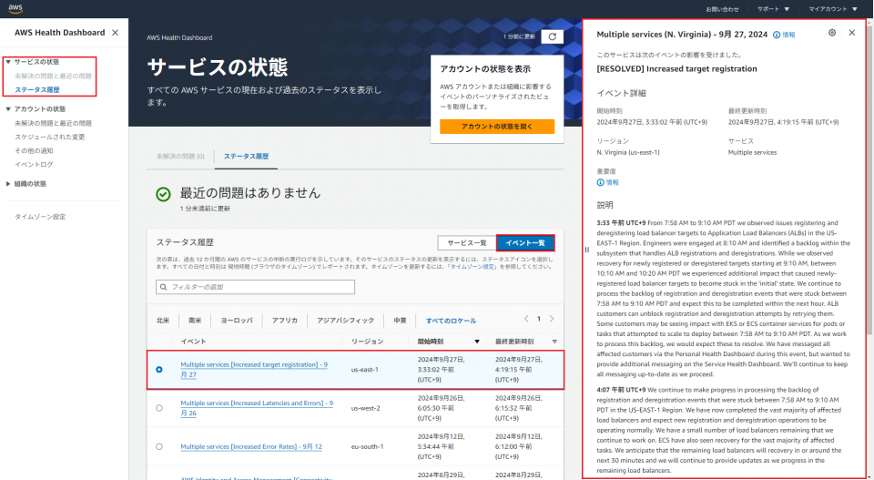Open アカウントの状態 未解決の問題と最近の問題
874x480 pixels.
pyautogui.click(x=53, y=123)
